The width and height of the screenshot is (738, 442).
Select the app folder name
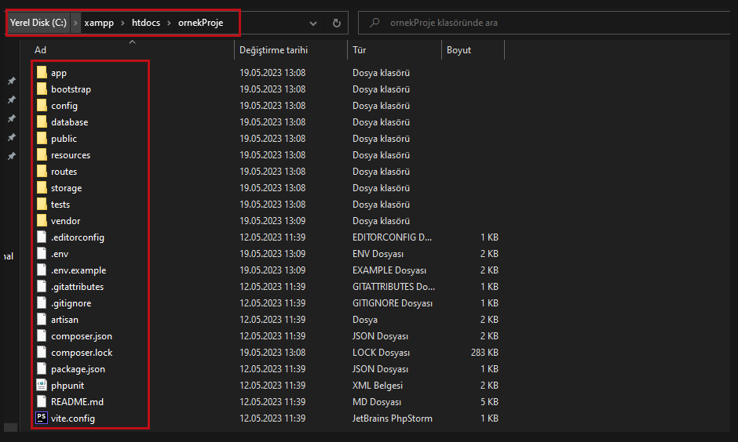point(59,73)
